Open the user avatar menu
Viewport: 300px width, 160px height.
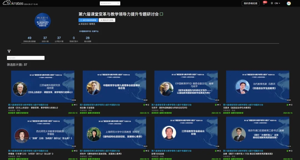[289, 3]
